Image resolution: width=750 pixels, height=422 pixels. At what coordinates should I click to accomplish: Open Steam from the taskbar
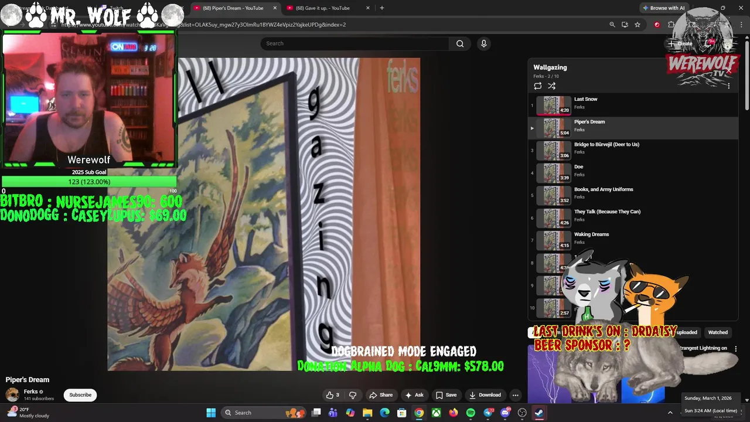[539, 413]
